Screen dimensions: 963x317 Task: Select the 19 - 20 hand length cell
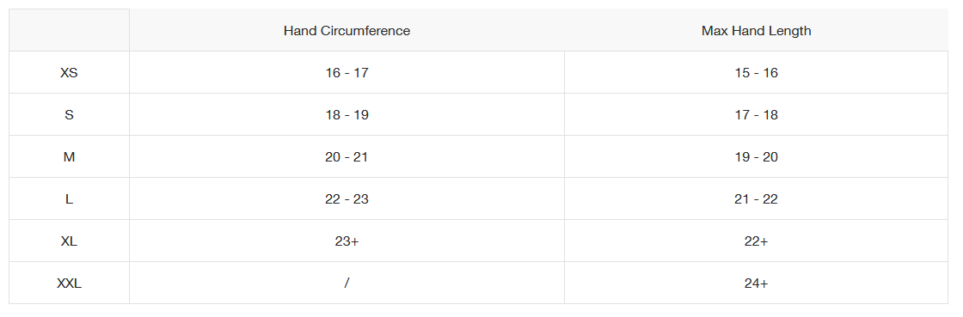coord(756,157)
